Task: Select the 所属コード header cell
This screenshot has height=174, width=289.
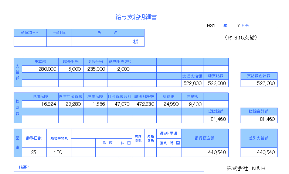Action: pyautogui.click(x=30, y=33)
